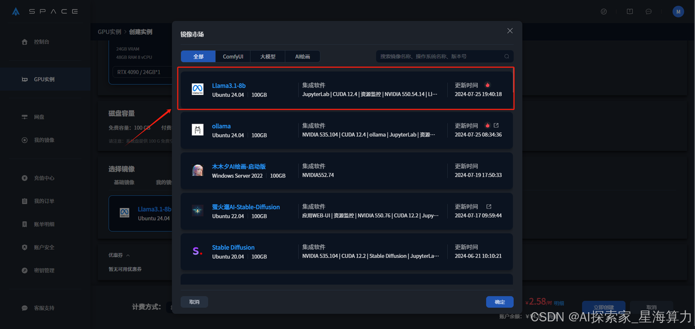
Task: Click the Llama3.1-8b Meta logo icon
Action: click(x=198, y=89)
